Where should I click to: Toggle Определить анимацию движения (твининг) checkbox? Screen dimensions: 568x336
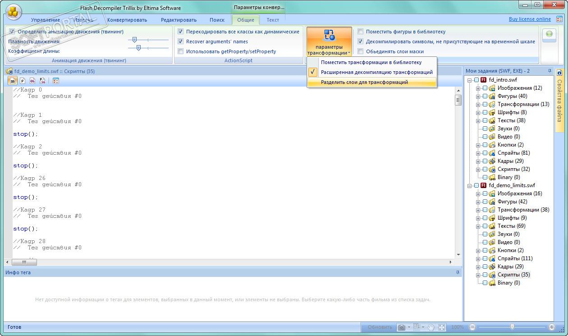click(13, 32)
